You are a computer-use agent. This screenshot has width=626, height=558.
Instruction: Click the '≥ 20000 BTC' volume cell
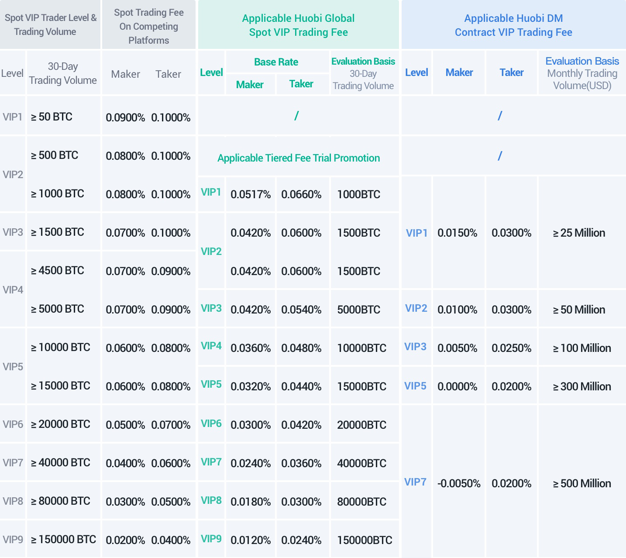tap(61, 424)
